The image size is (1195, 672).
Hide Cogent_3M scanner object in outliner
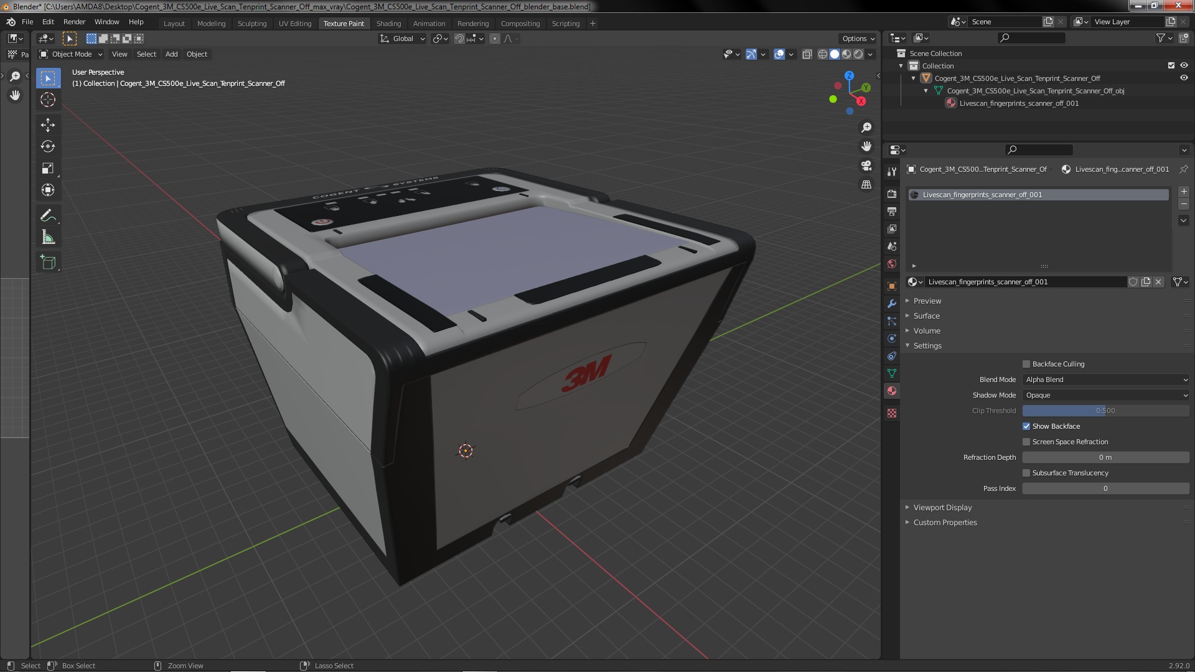(1184, 78)
